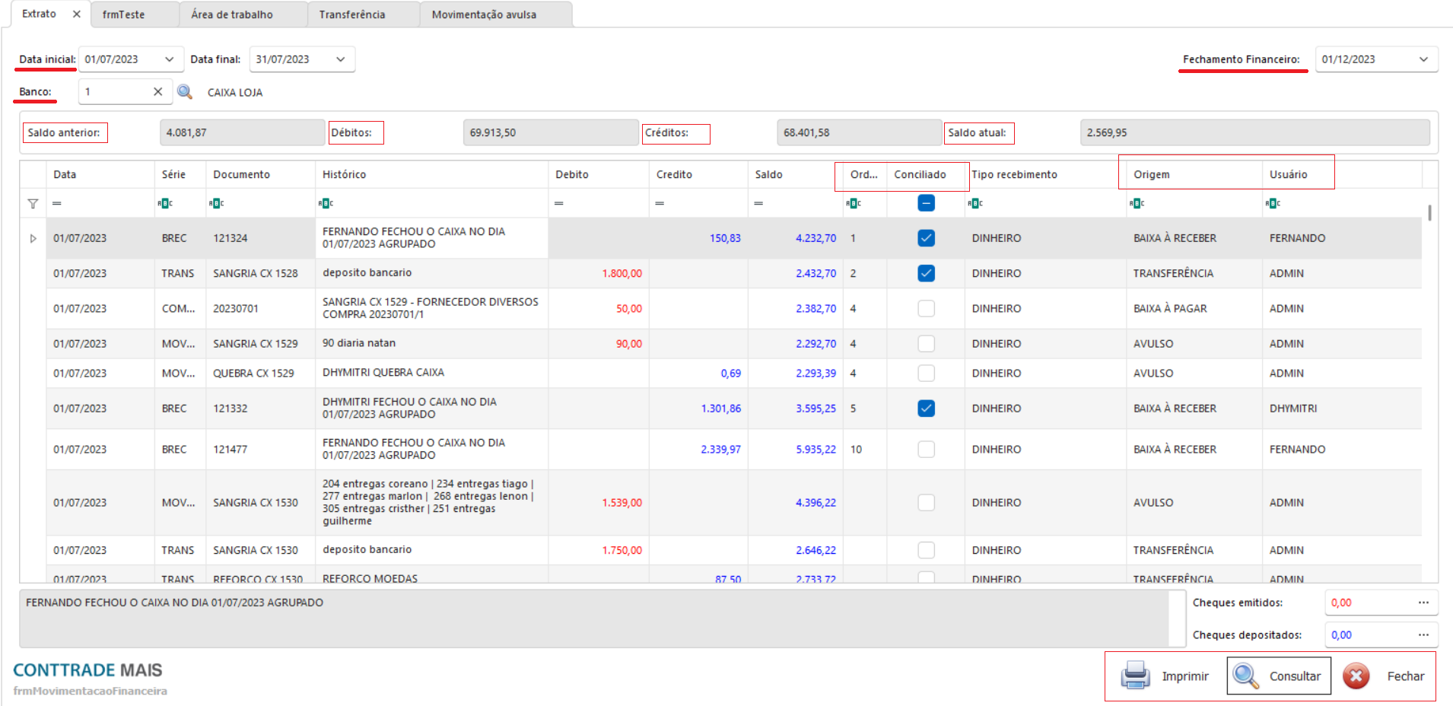The height and width of the screenshot is (706, 1453).
Task: Open the grid filter funnel icon
Action: coord(33,204)
